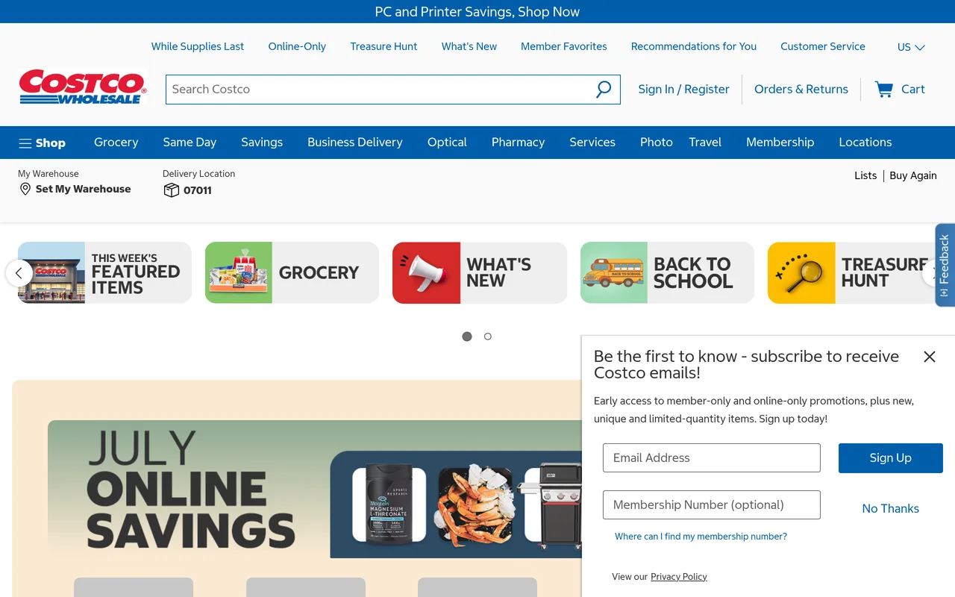Select the second carousel page dot
Image resolution: width=955 pixels, height=597 pixels.
(x=488, y=337)
